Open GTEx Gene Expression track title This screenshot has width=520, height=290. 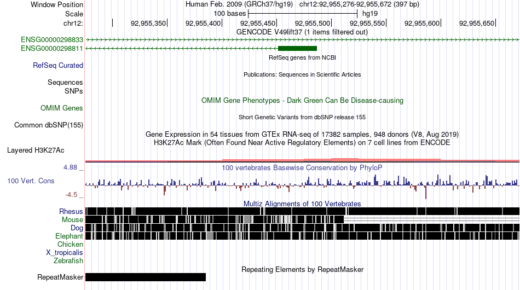click(x=302, y=134)
